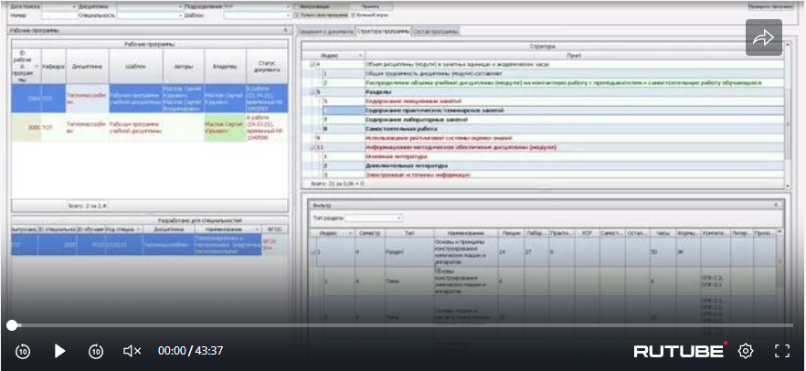Play the video
Image resolution: width=806 pixels, height=371 pixels.
[60, 351]
